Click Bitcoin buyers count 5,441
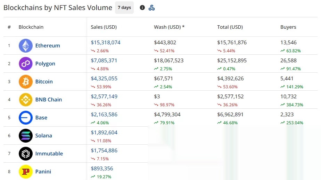This screenshot has height=180, width=321. (x=287, y=78)
